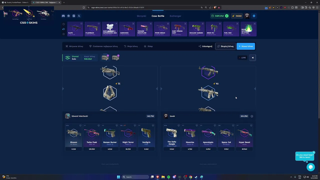Click the DARKWING drop card
This screenshot has width=320, height=180.
pos(127,29)
